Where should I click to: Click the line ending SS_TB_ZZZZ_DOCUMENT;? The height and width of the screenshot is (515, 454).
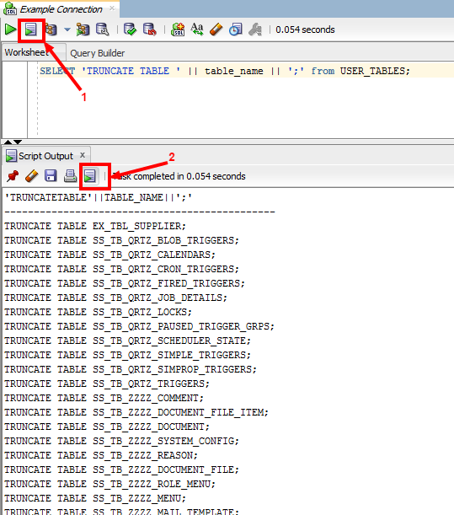coord(107,426)
